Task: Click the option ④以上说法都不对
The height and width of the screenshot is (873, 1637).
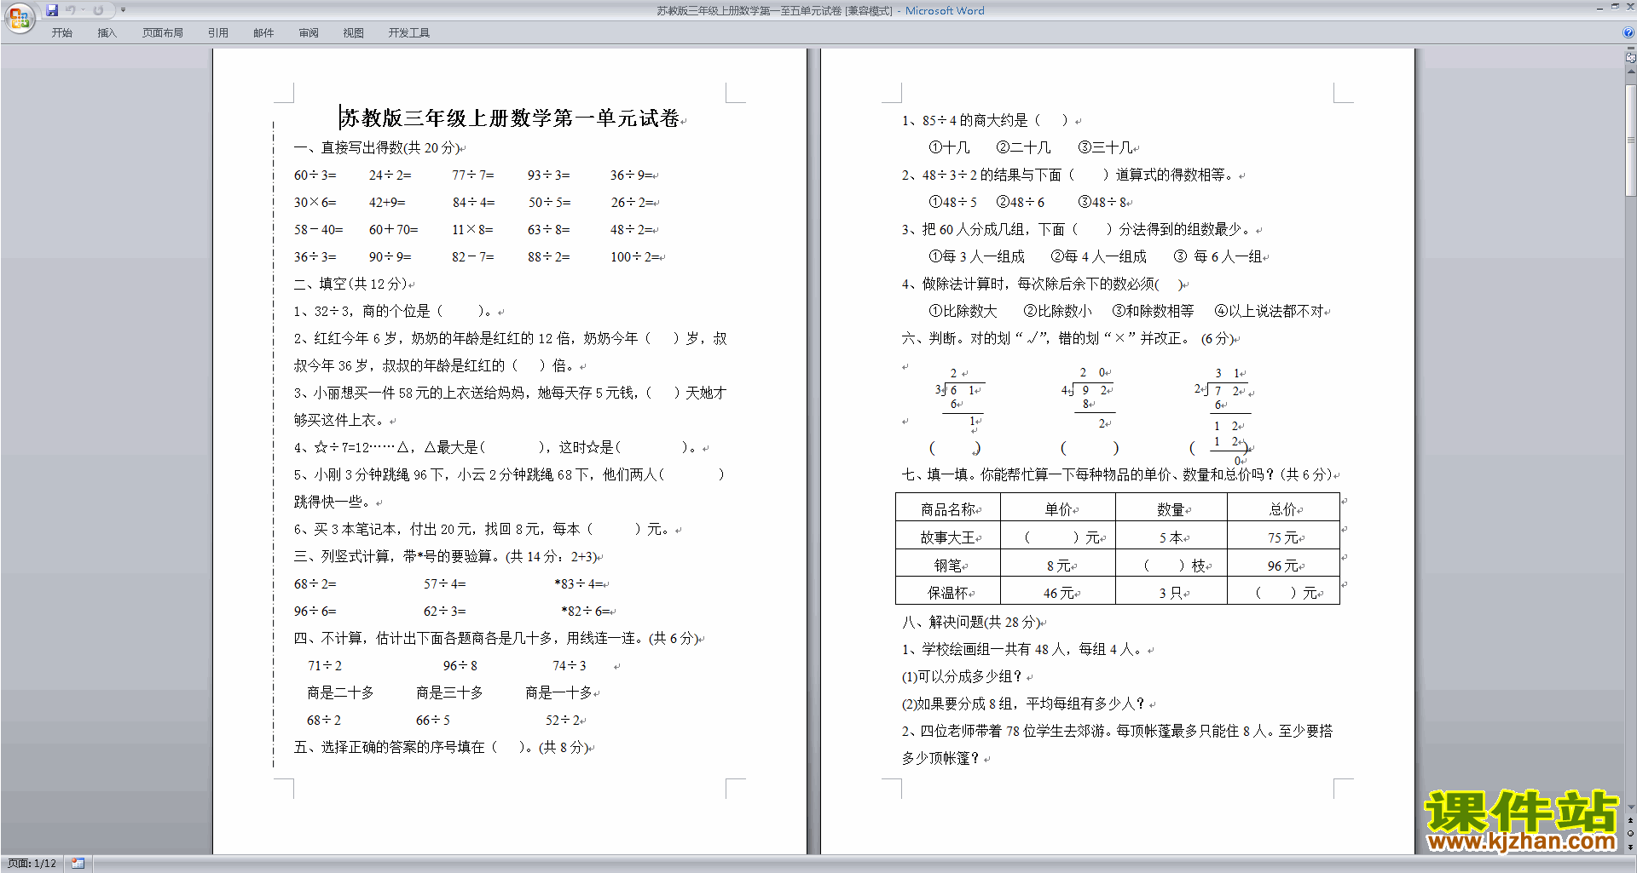Action: 1268,312
